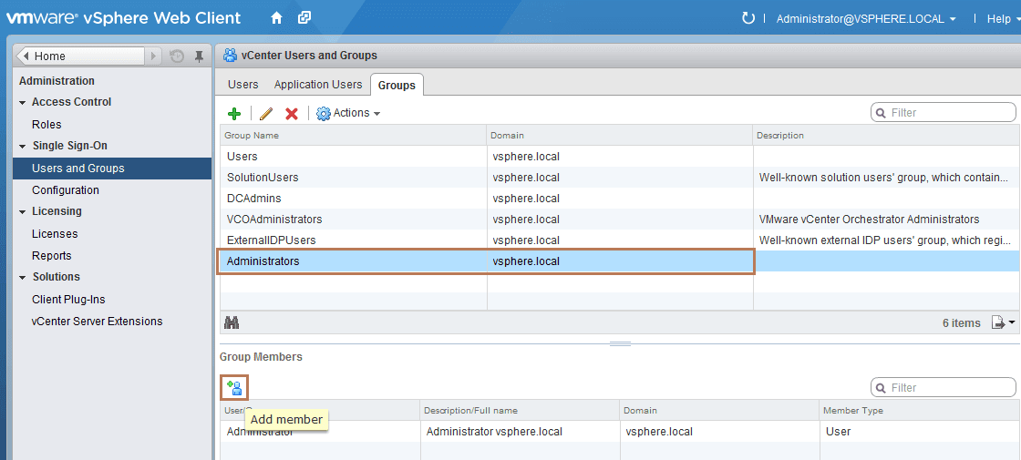Click the Group Members Filter field
This screenshot has height=460, width=1021.
(943, 388)
